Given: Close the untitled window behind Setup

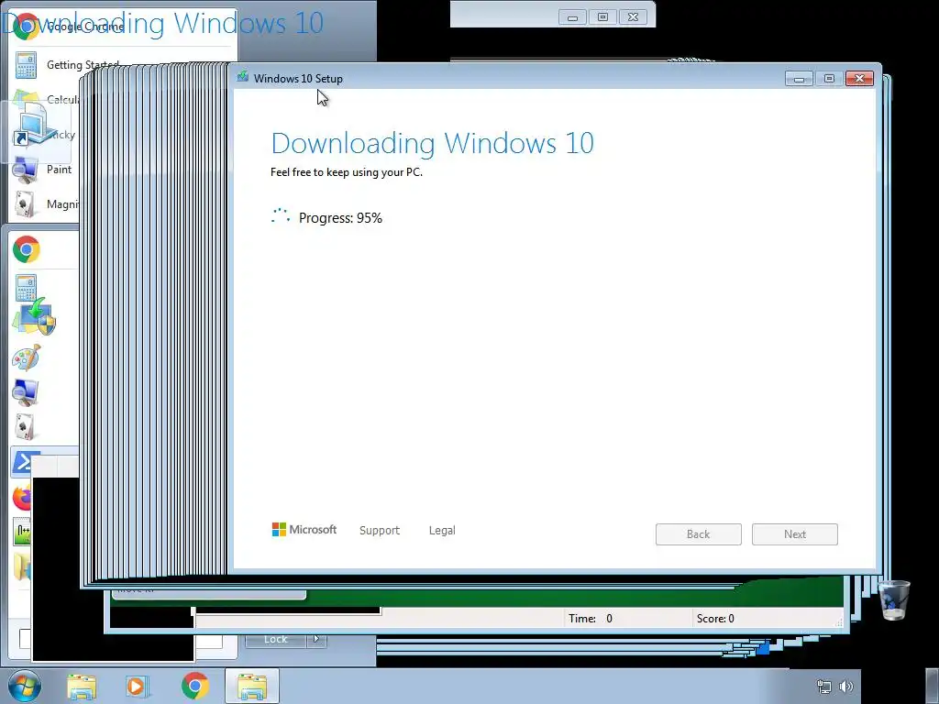Looking at the screenshot, I should (x=633, y=17).
